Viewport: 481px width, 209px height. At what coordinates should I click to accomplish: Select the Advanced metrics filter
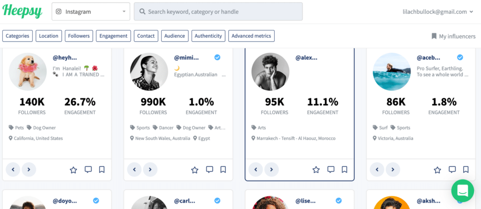point(251,36)
